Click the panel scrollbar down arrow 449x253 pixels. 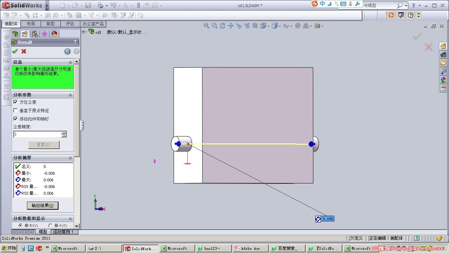pos(76,226)
